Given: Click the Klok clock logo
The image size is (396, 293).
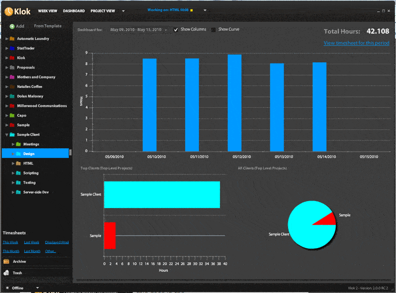Looking at the screenshot, I should coord(9,10).
